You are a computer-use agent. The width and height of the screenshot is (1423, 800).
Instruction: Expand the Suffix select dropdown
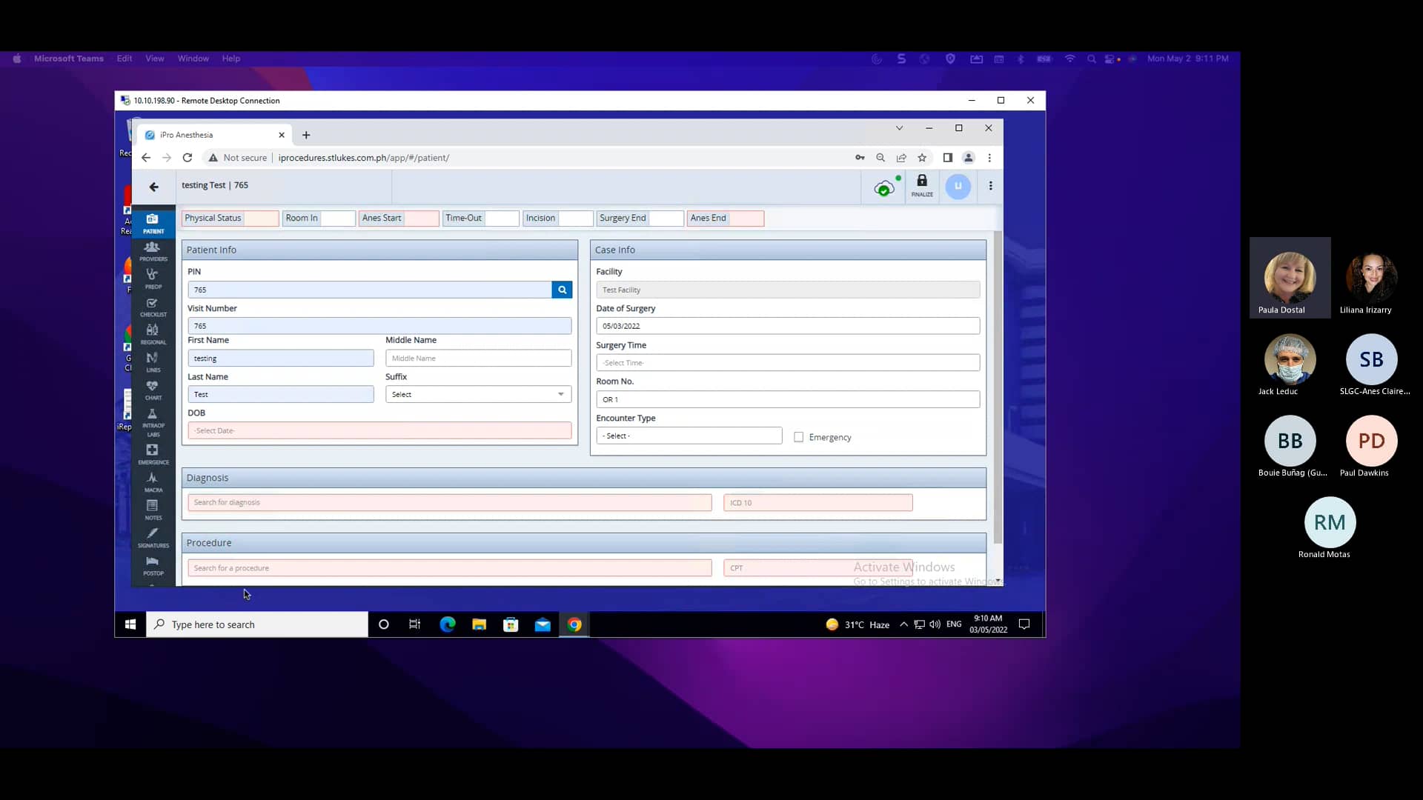[x=478, y=394]
